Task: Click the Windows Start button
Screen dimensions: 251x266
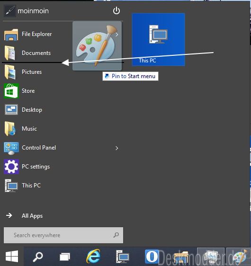Action: click(12, 257)
